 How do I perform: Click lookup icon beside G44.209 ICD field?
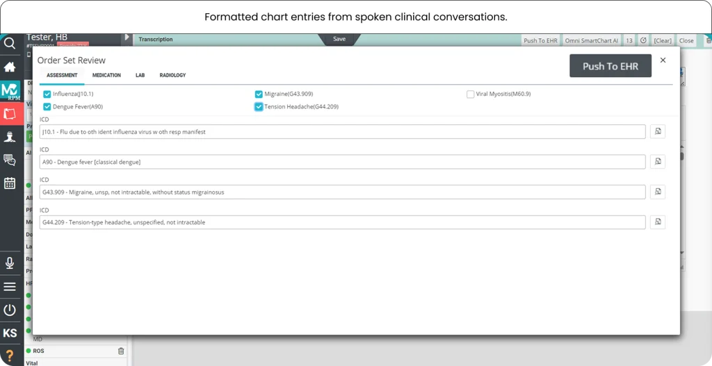(658, 222)
